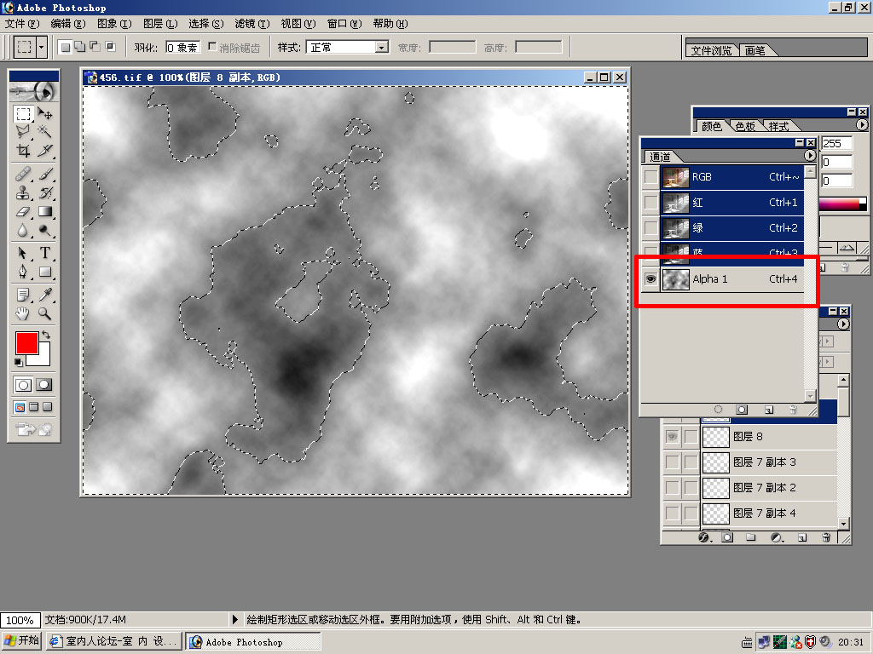
Task: Open the Channels panel flyout menu
Action: [810, 156]
